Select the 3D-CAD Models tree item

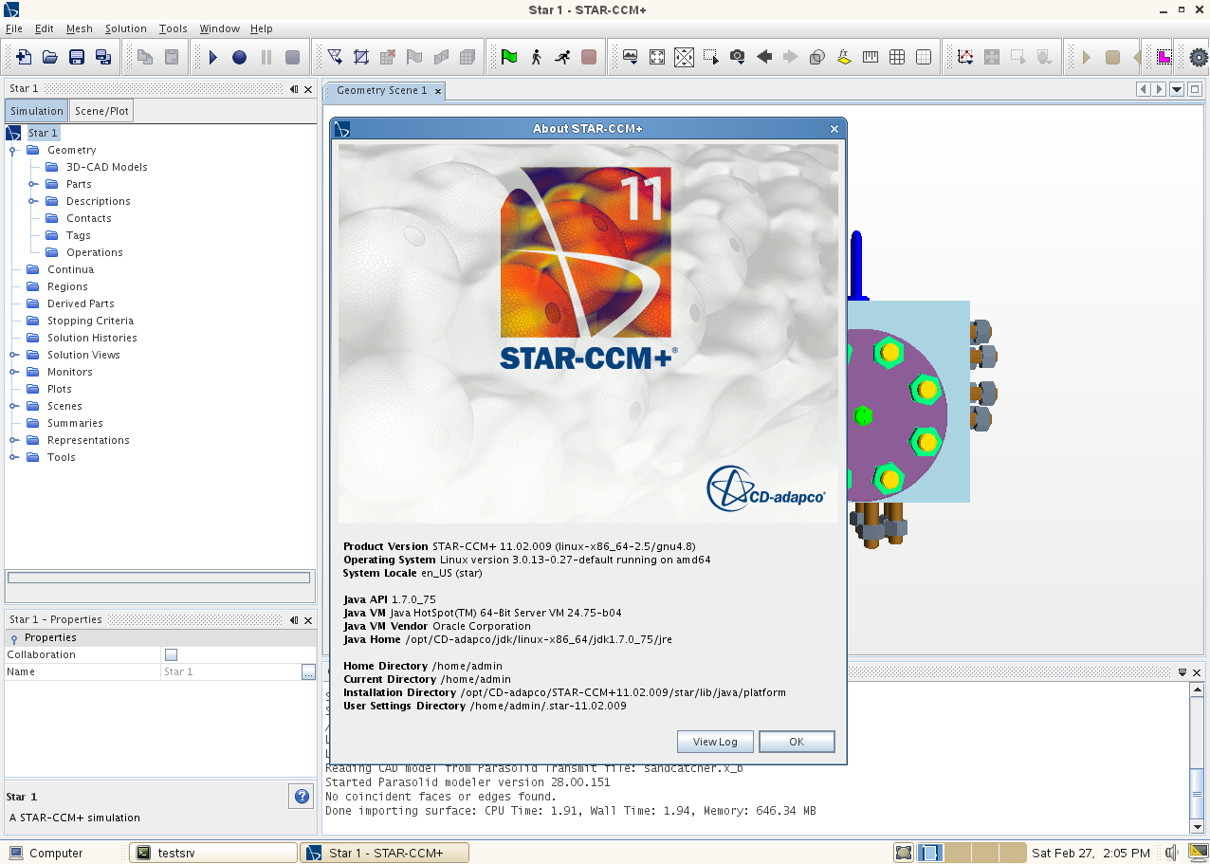click(106, 167)
